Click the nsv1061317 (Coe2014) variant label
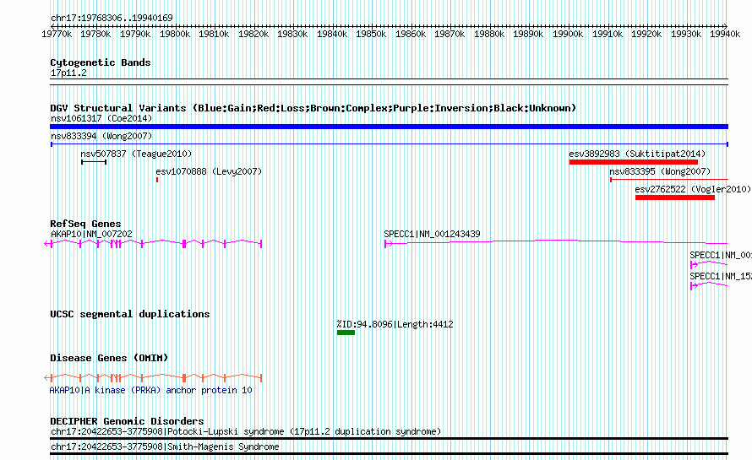Screen dimensions: 752x460 click(x=101, y=118)
